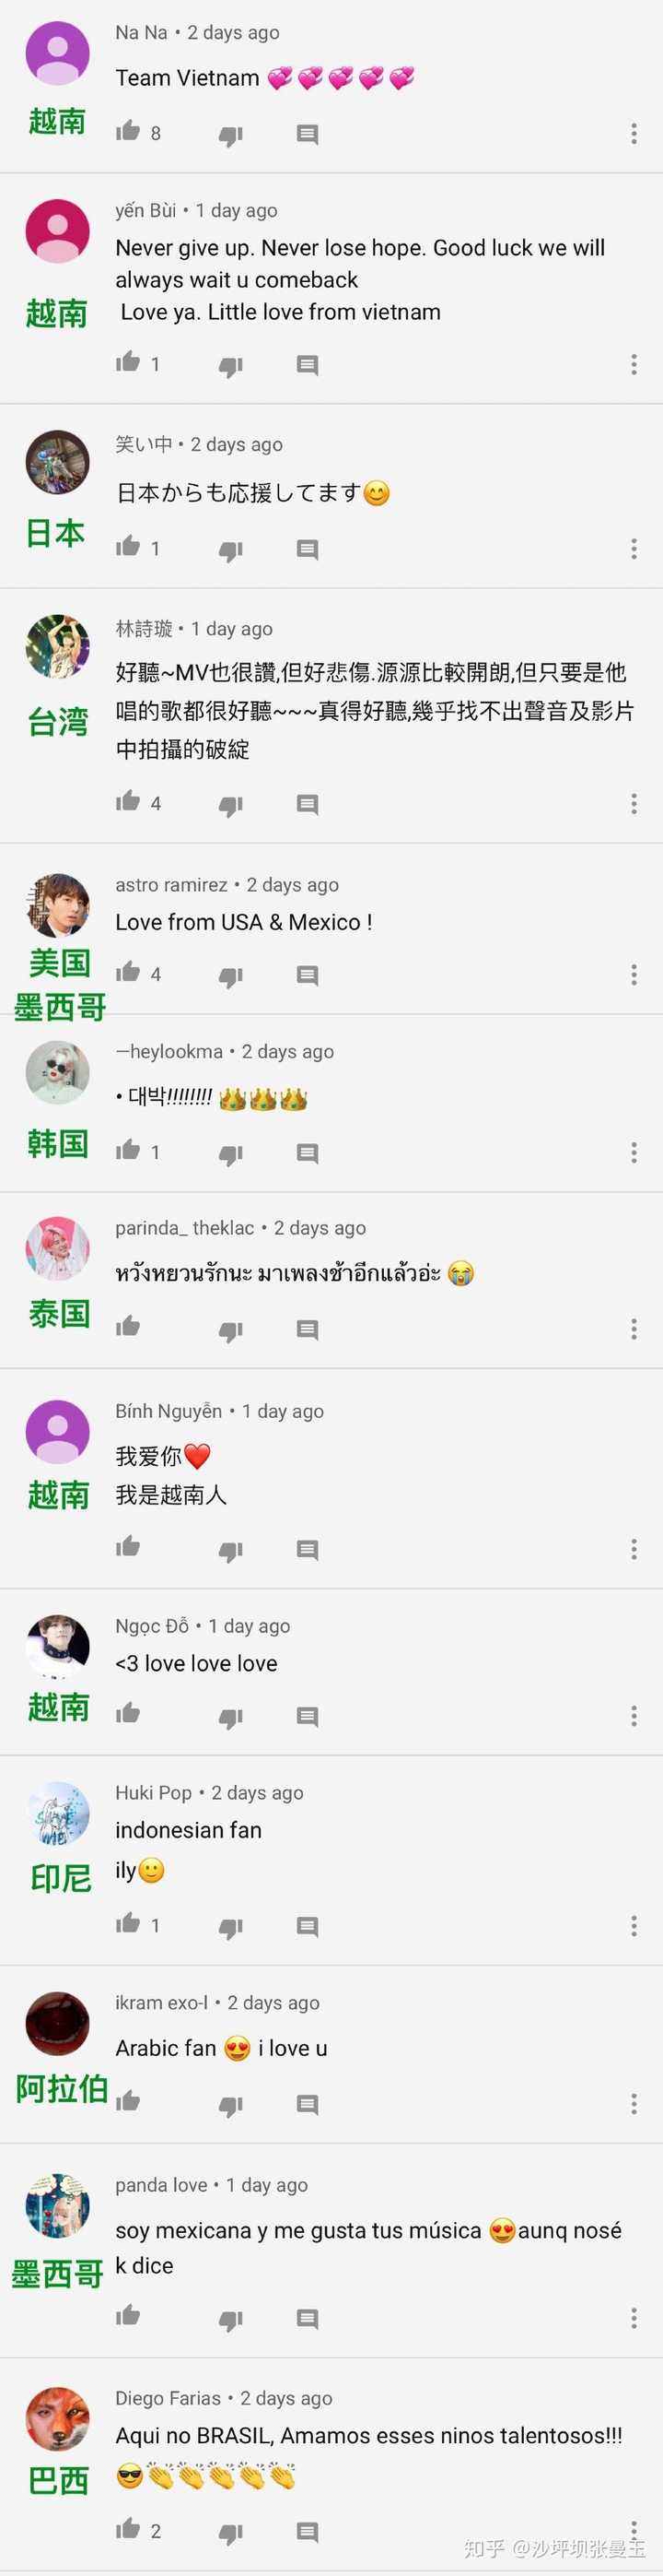663x2576 pixels.
Task: Like Diego Farias's BRASIL comment
Action: [x=128, y=2529]
